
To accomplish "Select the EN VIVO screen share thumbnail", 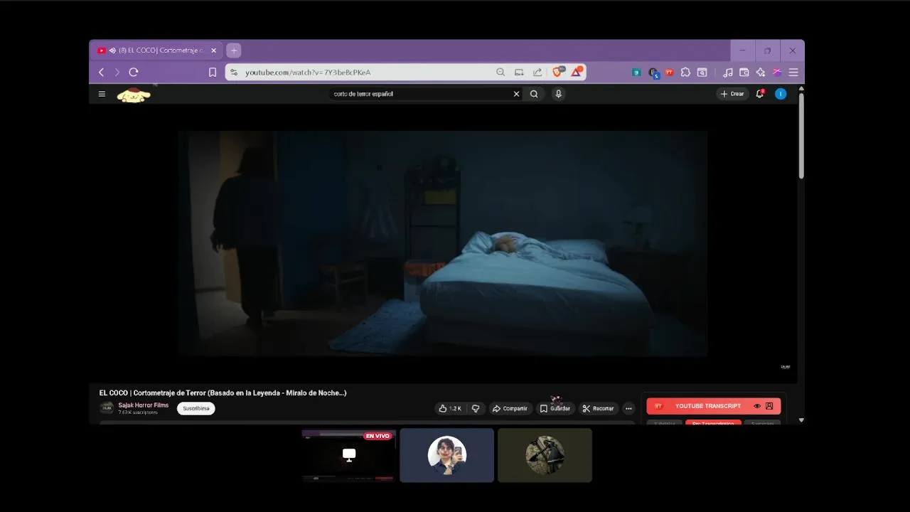I will (x=348, y=455).
